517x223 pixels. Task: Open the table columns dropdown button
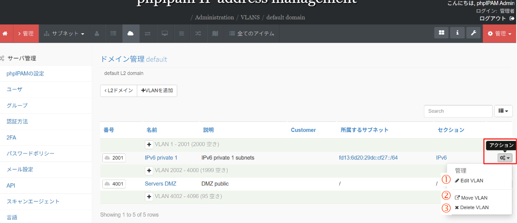pyautogui.click(x=504, y=111)
